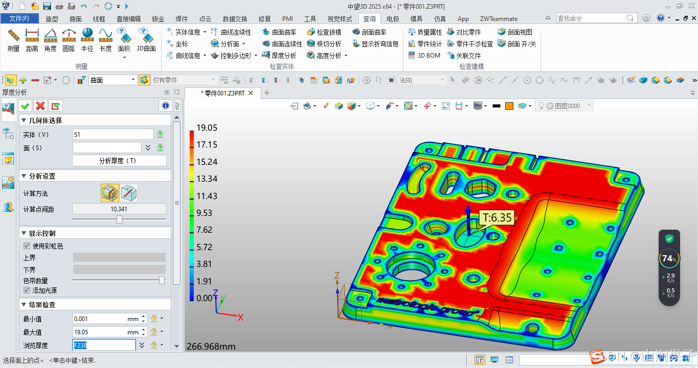This screenshot has height=368, width=698.
Task: Select the 圆弧 arc measurement tool
Action: pos(69,40)
